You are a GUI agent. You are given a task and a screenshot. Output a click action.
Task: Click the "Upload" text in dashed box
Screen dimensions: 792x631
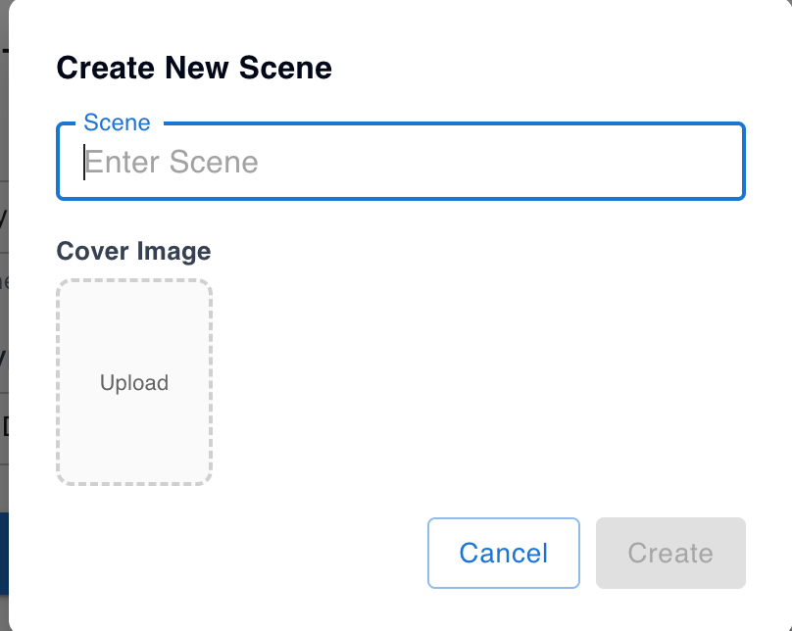pyautogui.click(x=134, y=383)
